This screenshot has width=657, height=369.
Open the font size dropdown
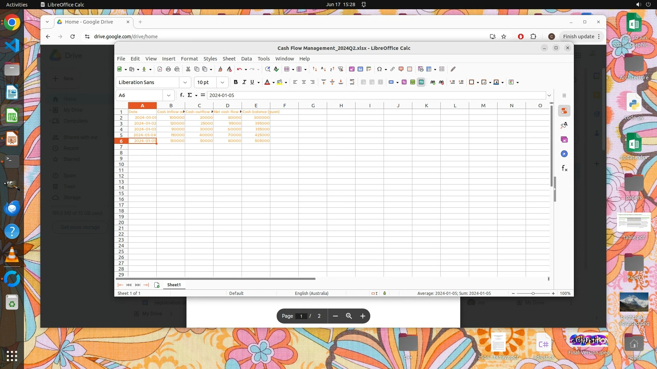(x=222, y=82)
